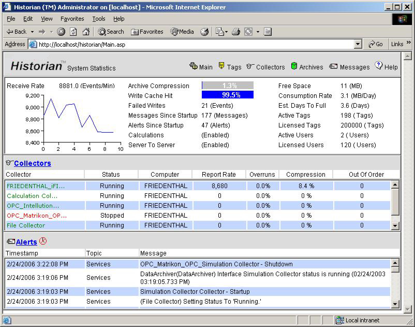
Task: Open the File menu
Action: tap(11, 19)
